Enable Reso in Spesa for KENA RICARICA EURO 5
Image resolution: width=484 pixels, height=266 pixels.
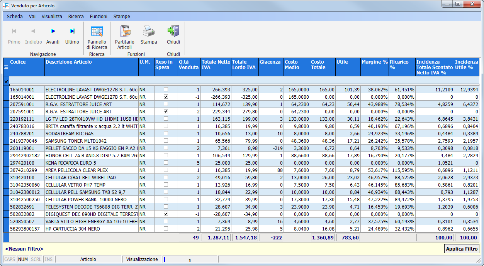pyautogui.click(x=166, y=163)
